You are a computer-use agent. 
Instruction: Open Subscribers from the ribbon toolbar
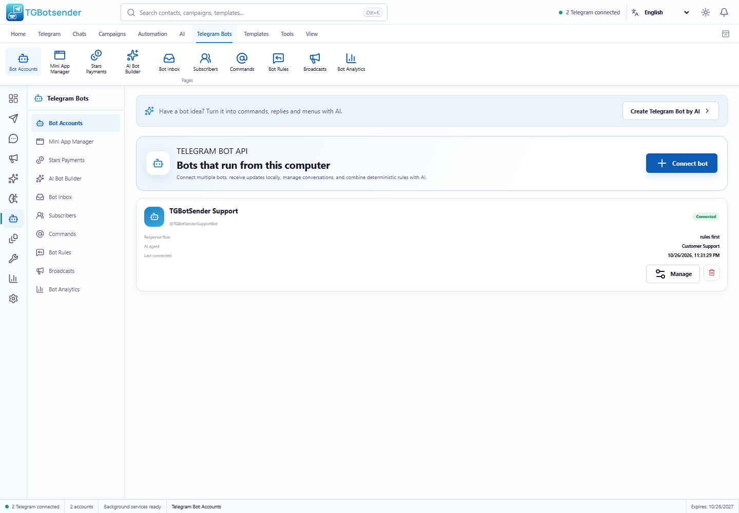(x=206, y=62)
